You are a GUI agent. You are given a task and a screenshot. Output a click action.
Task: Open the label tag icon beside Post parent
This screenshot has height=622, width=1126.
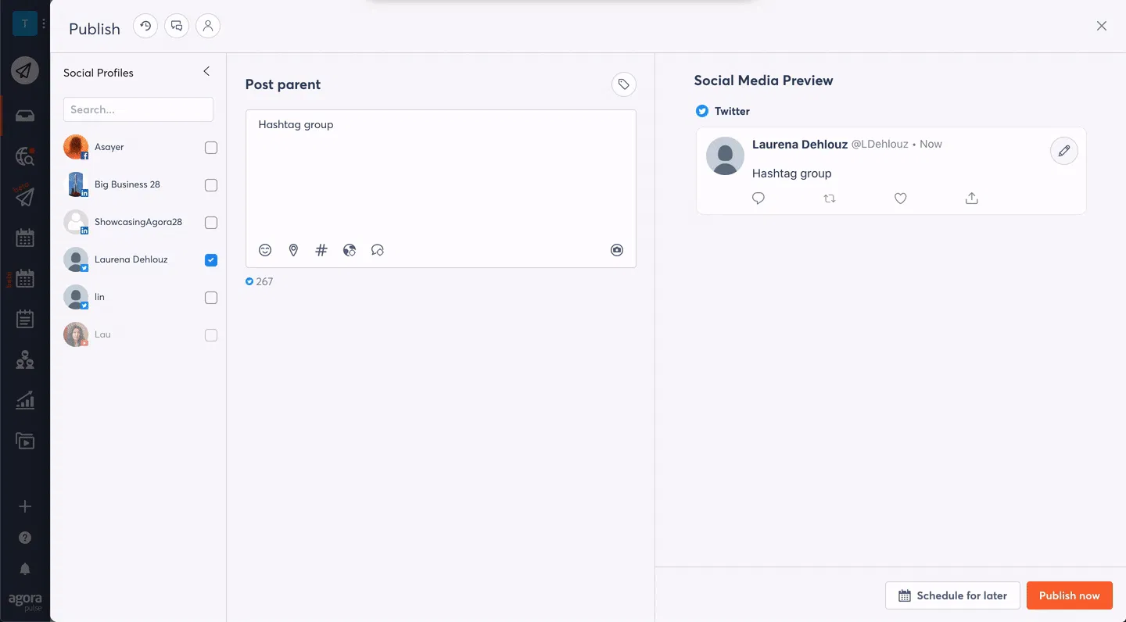[x=623, y=84]
